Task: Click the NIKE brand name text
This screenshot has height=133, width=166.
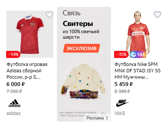Action: click(120, 113)
